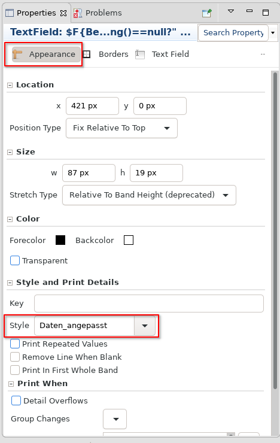The width and height of the screenshot is (280, 443).
Task: Collapse the Color section toggle icon
Action: pos(10,219)
